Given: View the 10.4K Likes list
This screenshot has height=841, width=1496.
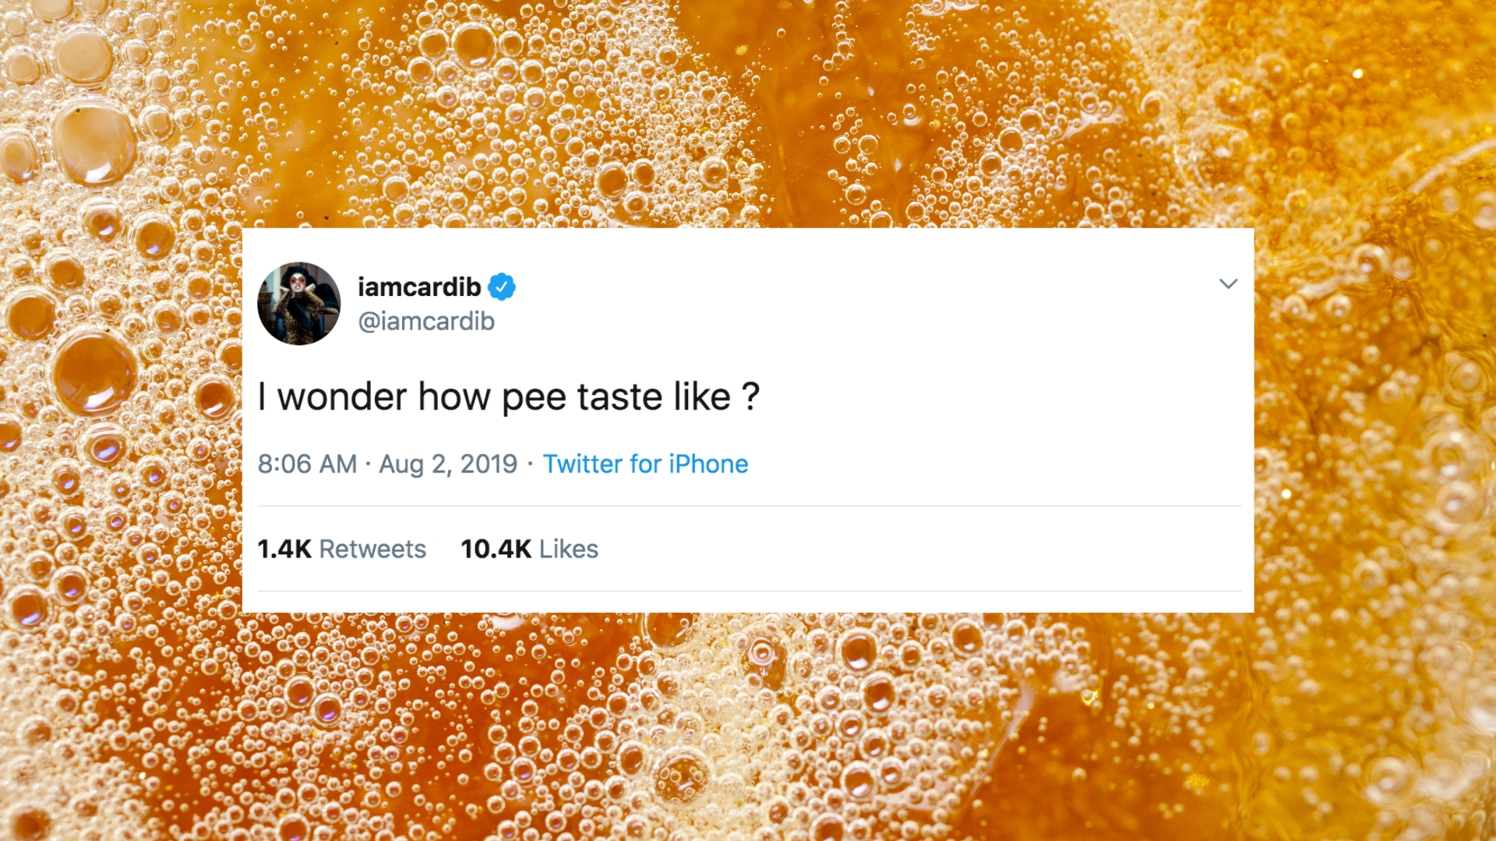Looking at the screenshot, I should pyautogui.click(x=529, y=549).
